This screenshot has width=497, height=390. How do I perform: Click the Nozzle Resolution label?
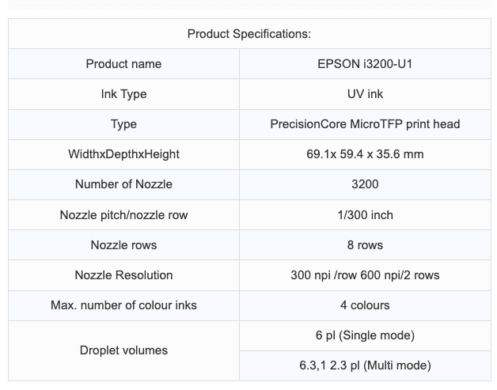pos(123,275)
